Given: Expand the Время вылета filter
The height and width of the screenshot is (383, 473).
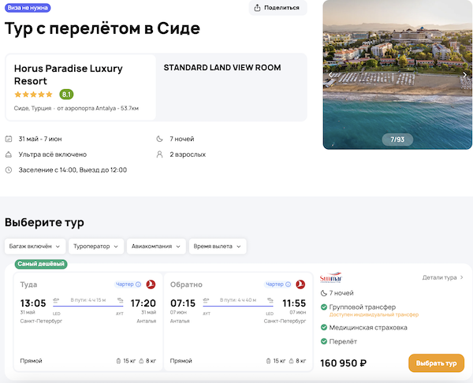Looking at the screenshot, I should click(x=217, y=247).
